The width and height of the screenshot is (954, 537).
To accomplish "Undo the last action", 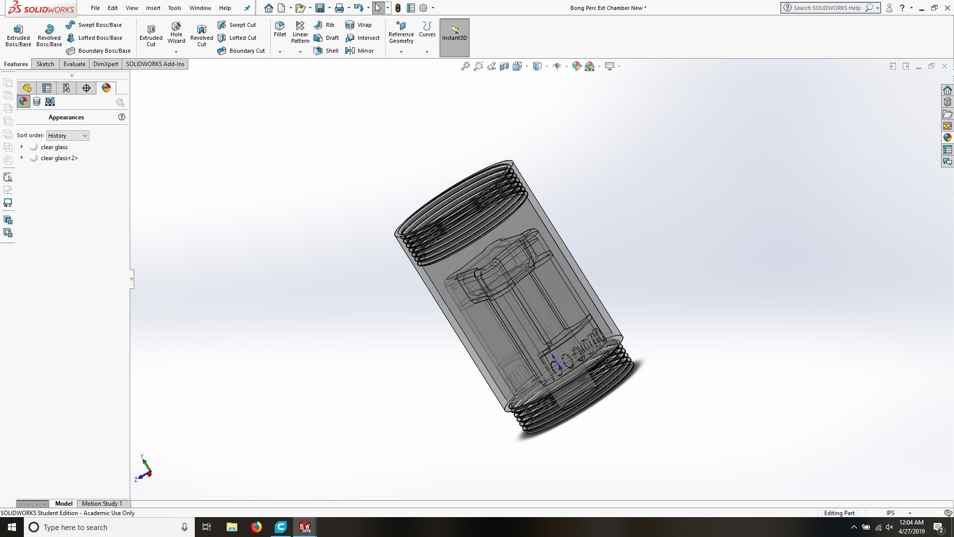I will 358,8.
